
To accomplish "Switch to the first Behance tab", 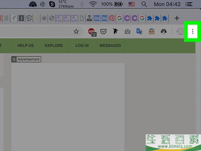I will 97,18.
